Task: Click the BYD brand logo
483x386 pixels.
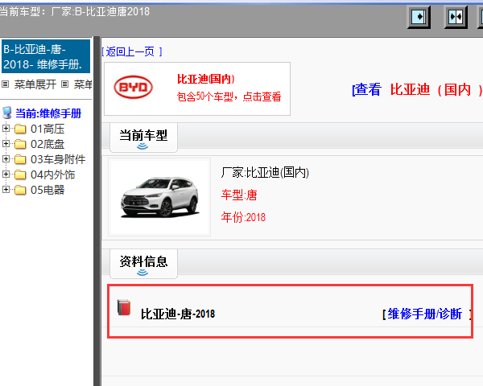Action: pyautogui.click(x=134, y=88)
